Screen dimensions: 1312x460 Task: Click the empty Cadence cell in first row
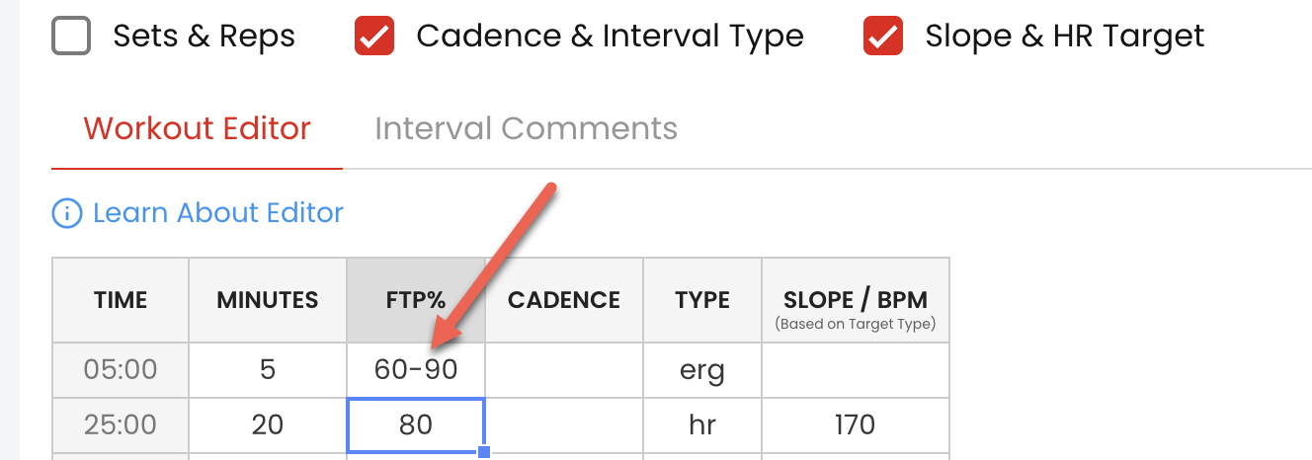tap(564, 370)
